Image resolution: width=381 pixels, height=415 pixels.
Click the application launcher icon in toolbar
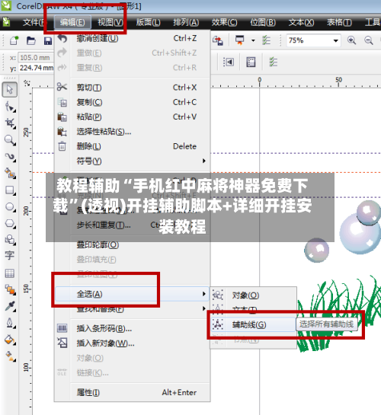pos(240,40)
